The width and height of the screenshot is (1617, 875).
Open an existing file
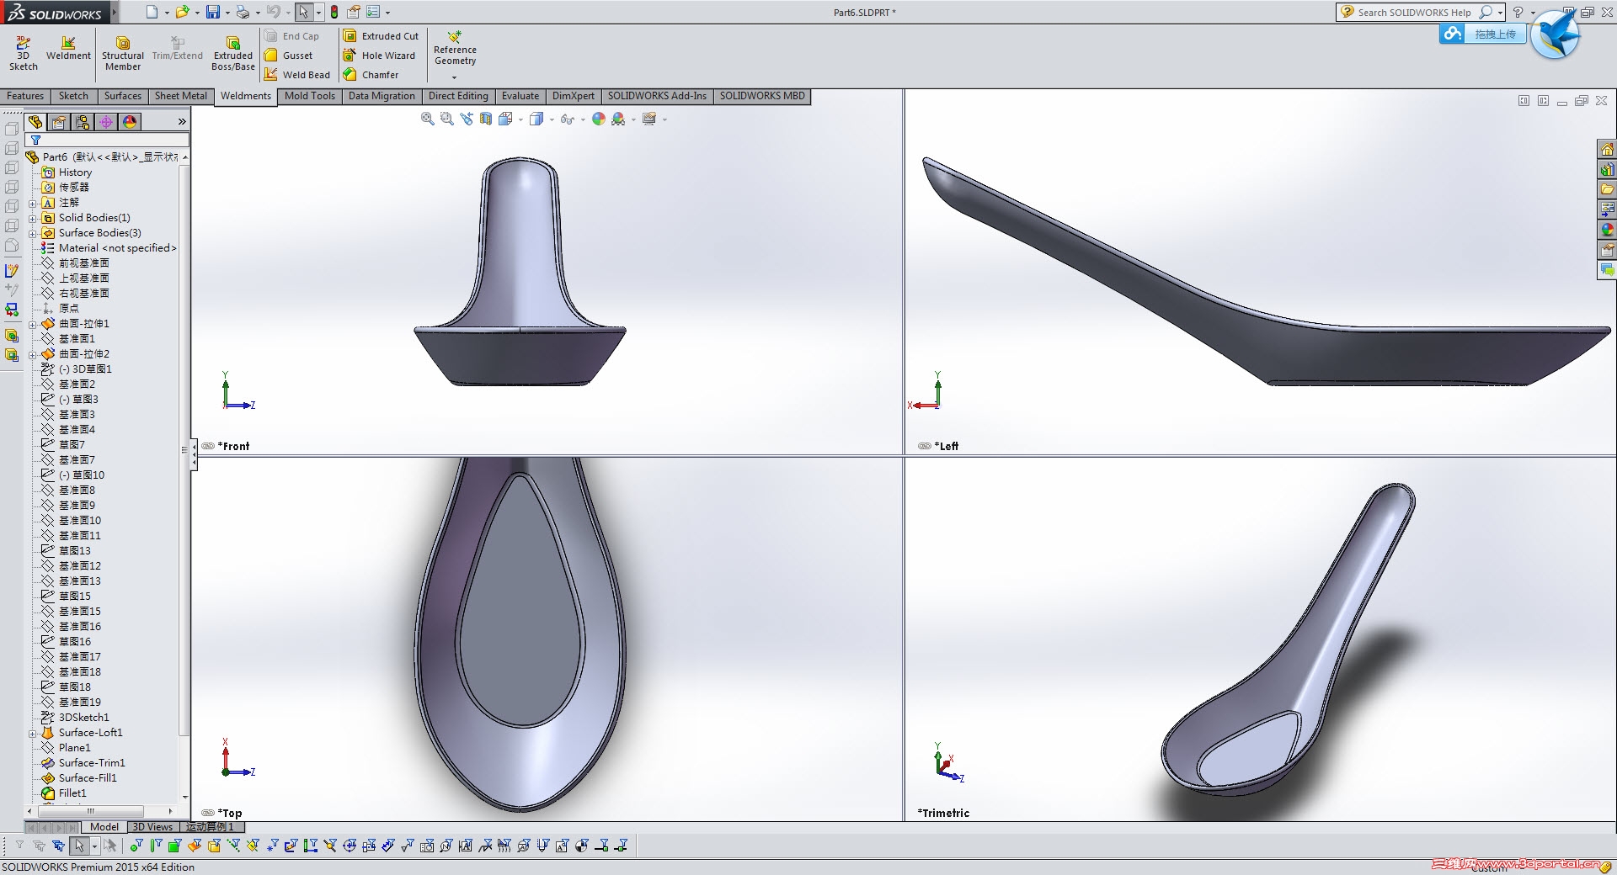point(182,12)
